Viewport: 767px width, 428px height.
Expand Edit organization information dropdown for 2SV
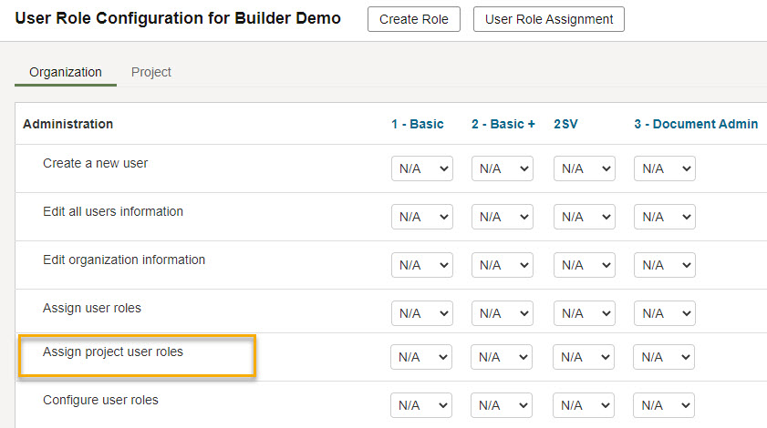click(x=584, y=265)
